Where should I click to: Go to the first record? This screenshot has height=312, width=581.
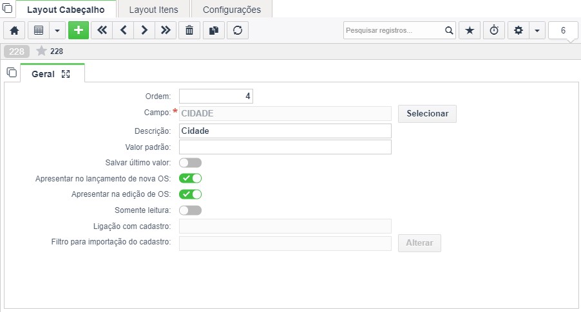point(102,30)
